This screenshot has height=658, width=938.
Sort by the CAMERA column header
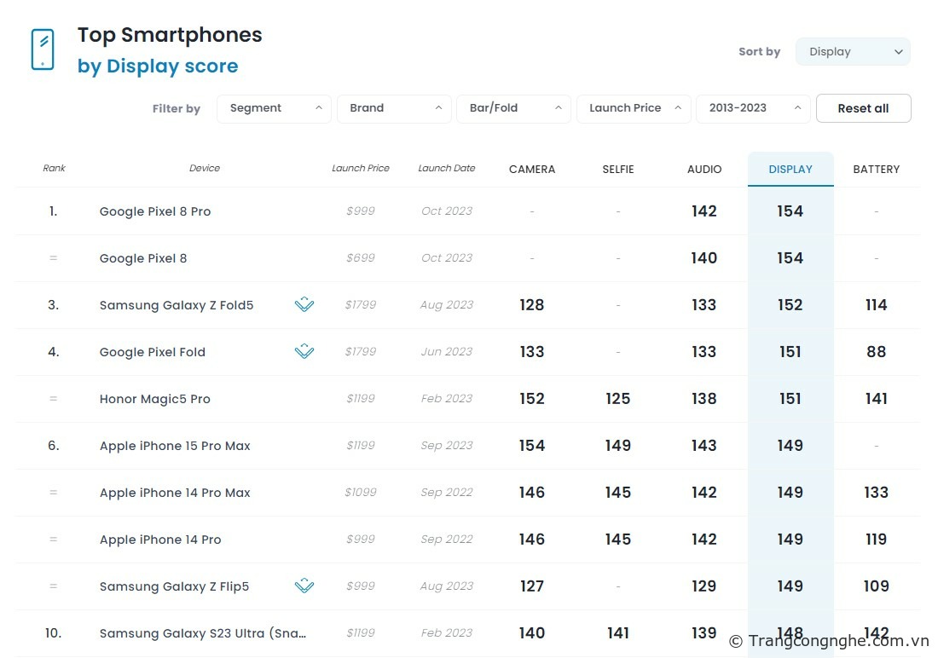tap(532, 170)
